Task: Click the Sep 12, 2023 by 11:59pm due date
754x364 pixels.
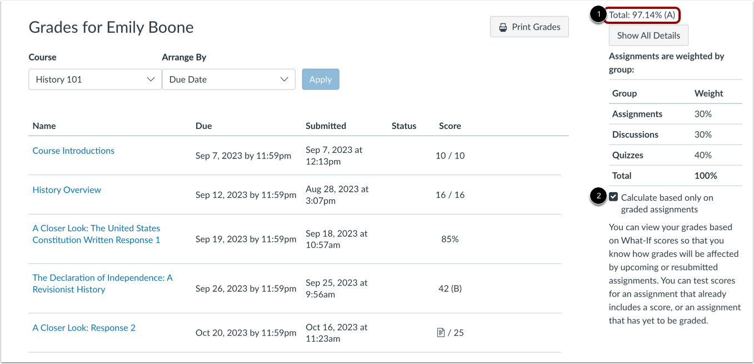Action: tap(246, 195)
